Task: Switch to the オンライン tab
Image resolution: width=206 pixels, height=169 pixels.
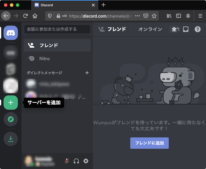Action: (150, 29)
